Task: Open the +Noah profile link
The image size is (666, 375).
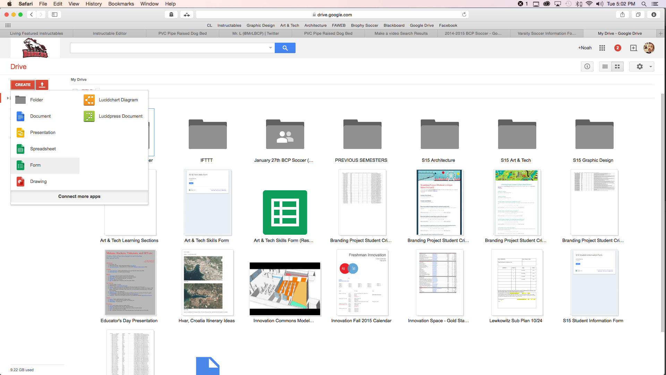Action: coord(585,48)
